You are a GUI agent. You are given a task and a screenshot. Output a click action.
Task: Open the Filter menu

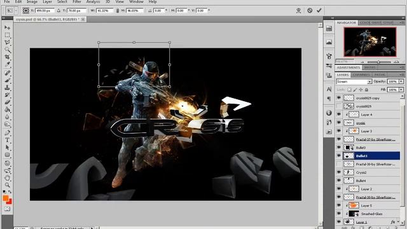pyautogui.click(x=77, y=2)
